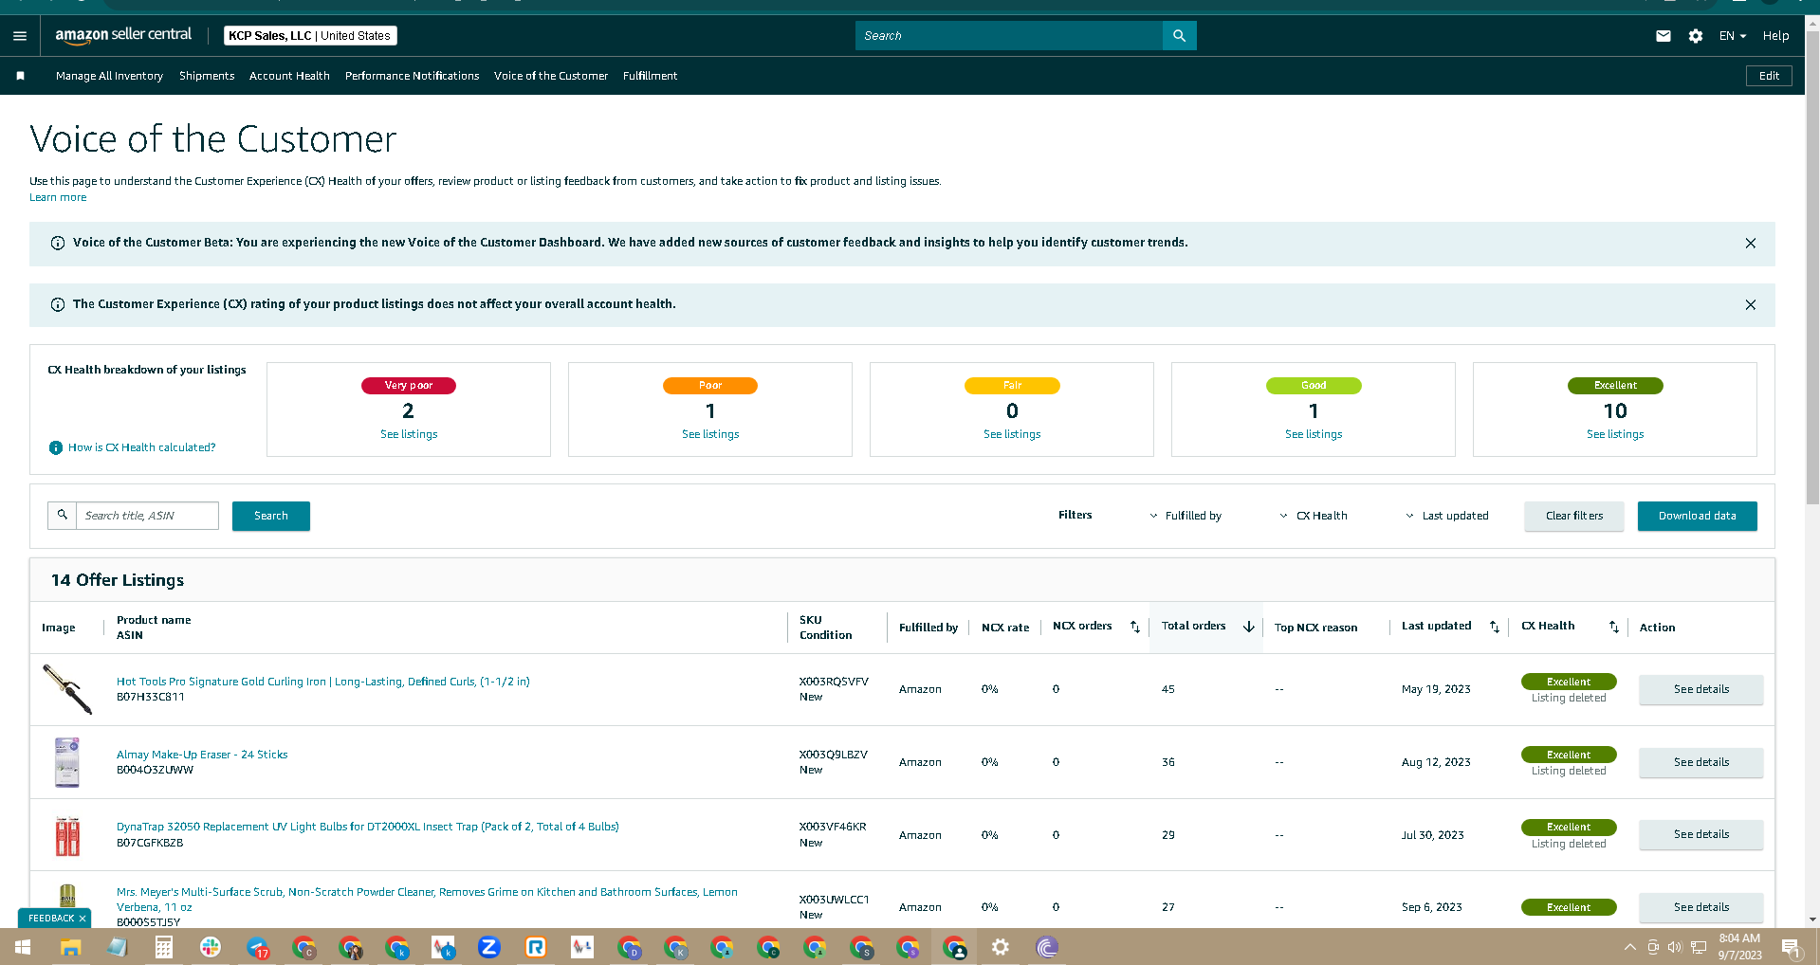The height and width of the screenshot is (965, 1820).
Task: See details for Mrs. Meyer's scrub
Action: [1701, 907]
